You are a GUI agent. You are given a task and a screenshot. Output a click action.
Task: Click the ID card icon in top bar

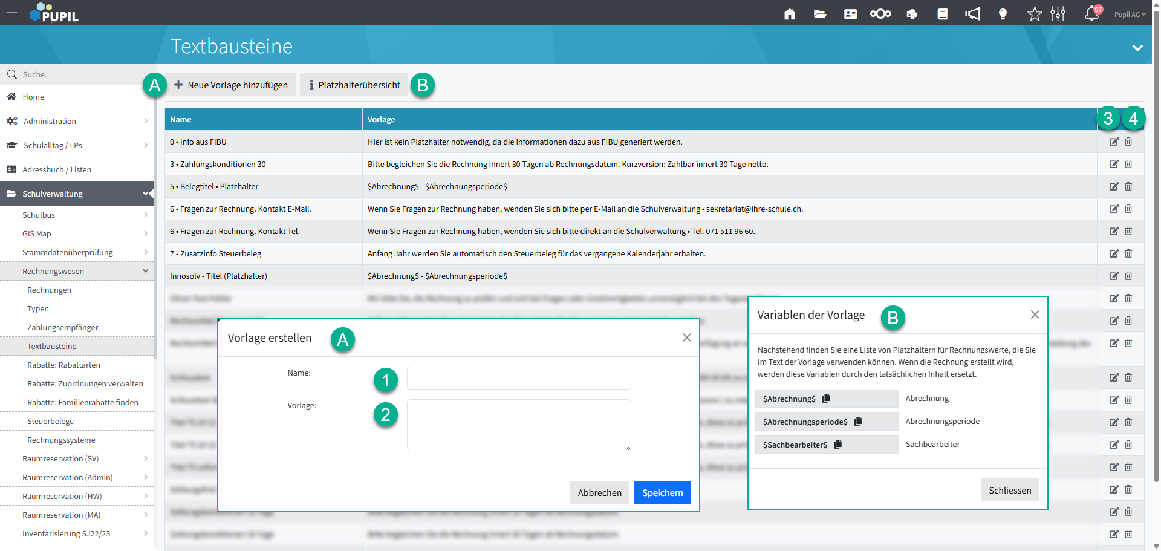coord(850,14)
